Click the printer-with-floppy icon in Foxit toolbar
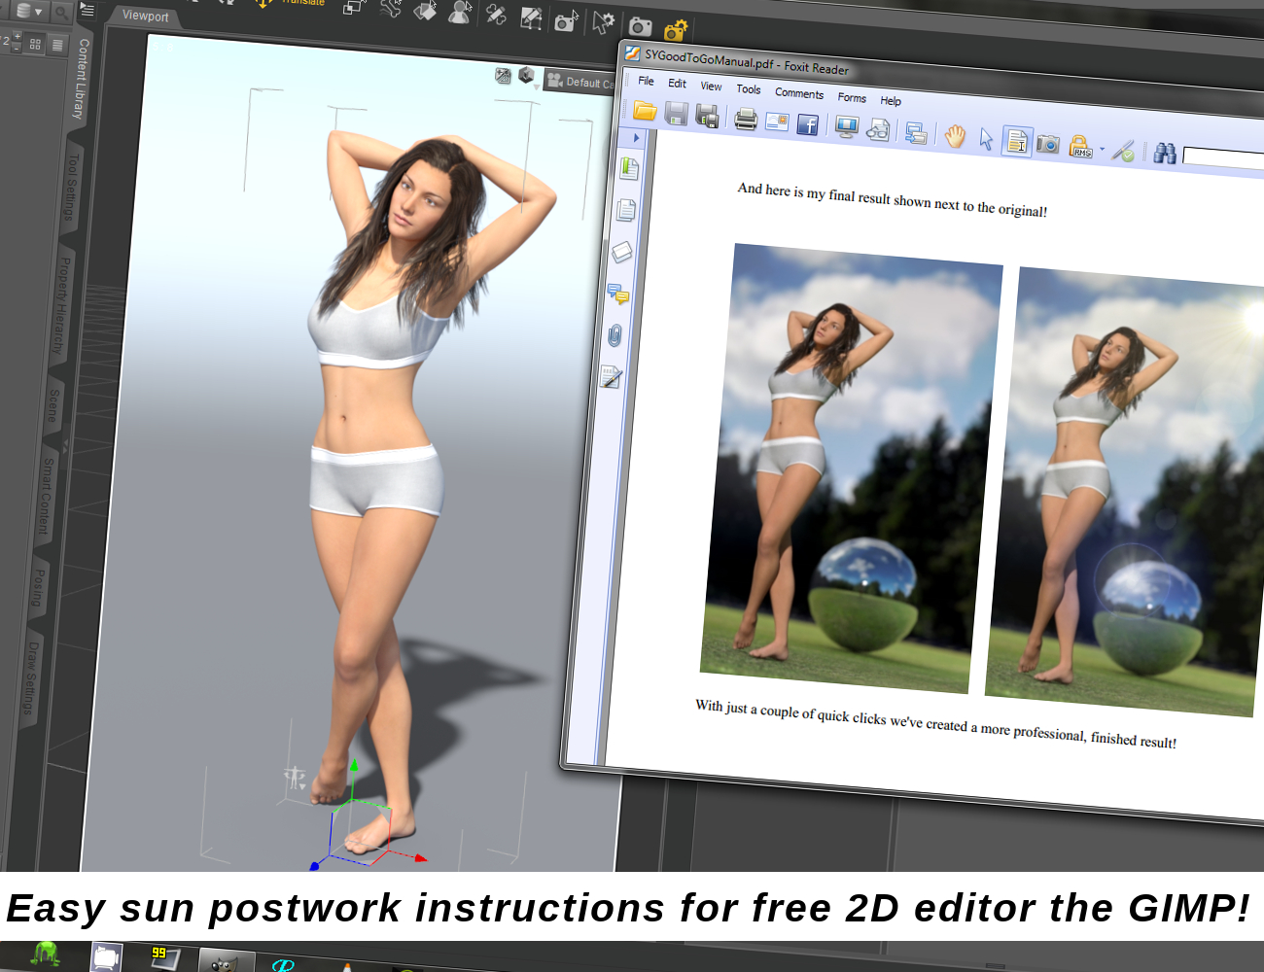This screenshot has width=1264, height=972. point(707,117)
